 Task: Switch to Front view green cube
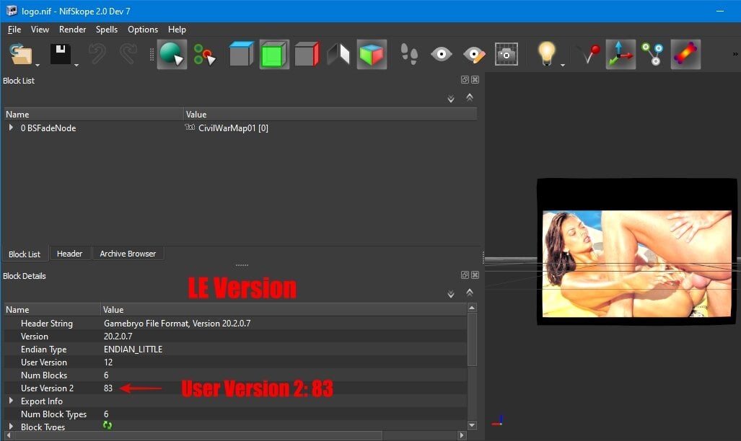(x=274, y=54)
